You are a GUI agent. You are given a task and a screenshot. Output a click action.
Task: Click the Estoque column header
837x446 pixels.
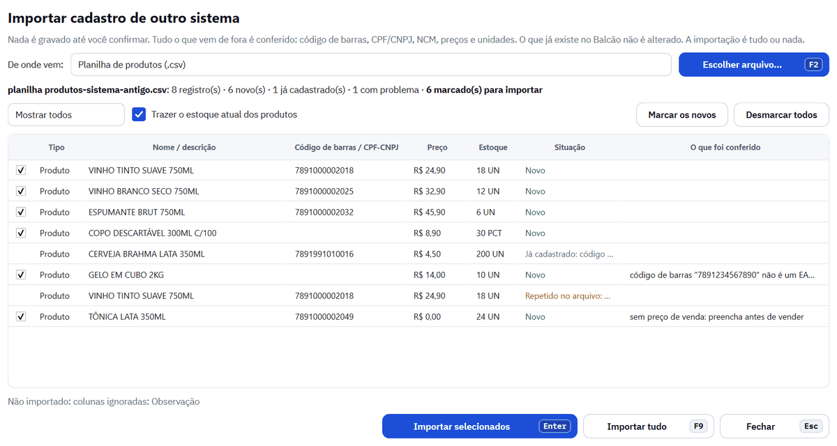coord(493,148)
